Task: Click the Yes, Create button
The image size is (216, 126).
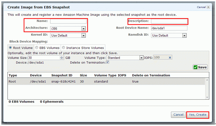Action: [197, 115]
